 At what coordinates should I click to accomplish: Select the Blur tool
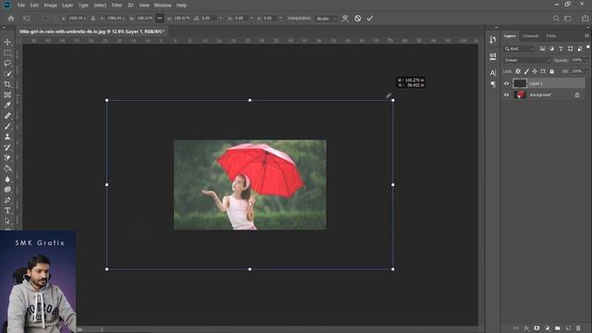7,179
